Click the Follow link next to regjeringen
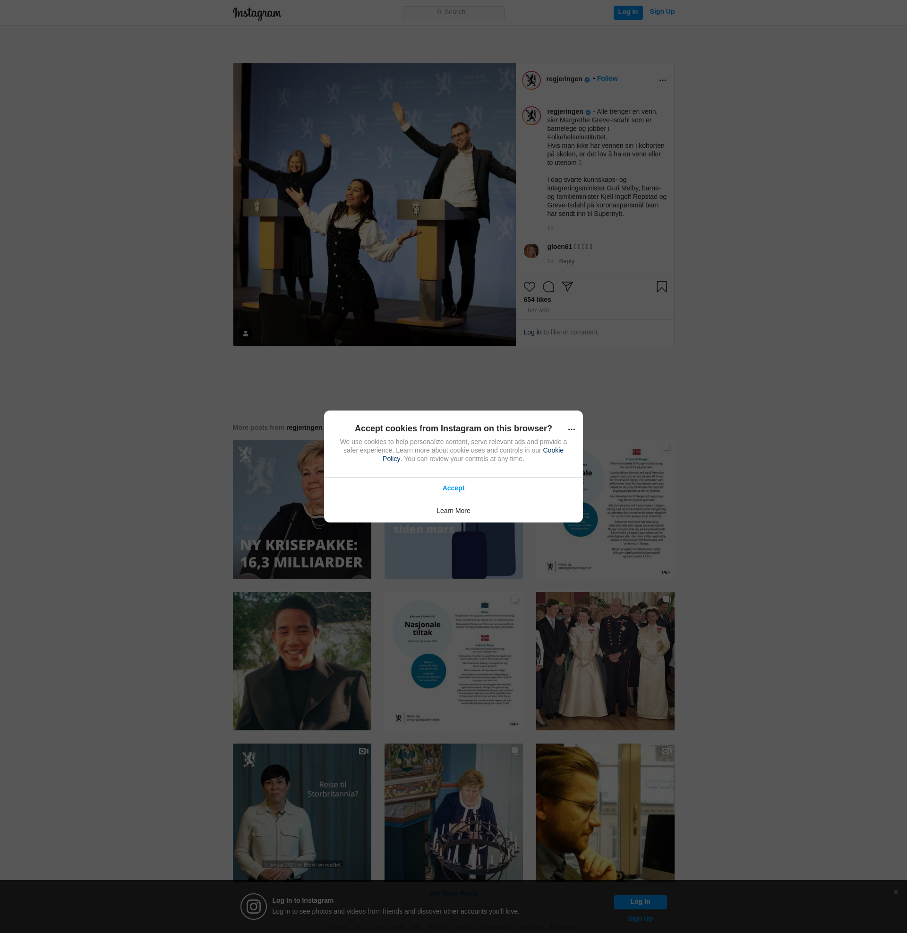The height and width of the screenshot is (933, 907). pos(607,78)
